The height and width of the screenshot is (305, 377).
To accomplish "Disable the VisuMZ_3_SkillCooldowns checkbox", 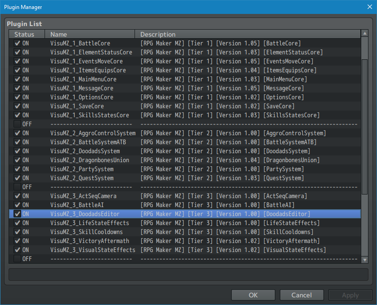I will pyautogui.click(x=18, y=232).
